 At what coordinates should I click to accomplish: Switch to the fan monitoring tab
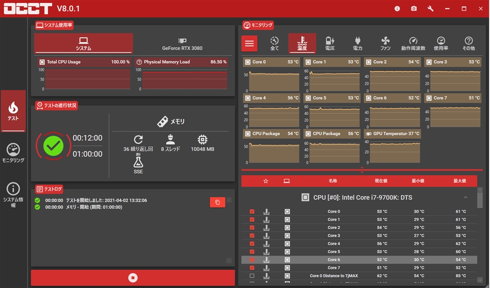pos(385,44)
